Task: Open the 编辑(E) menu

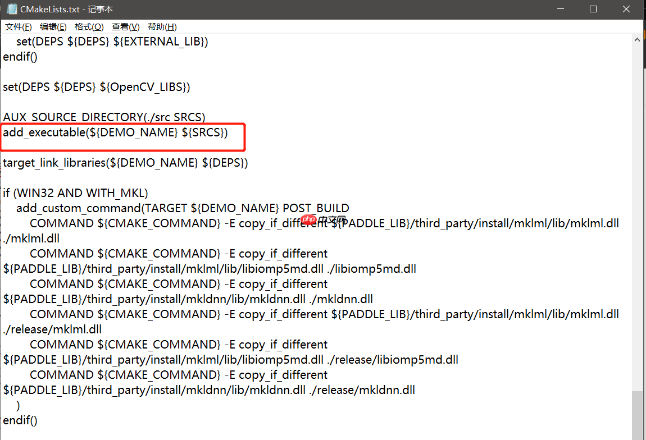Action: pyautogui.click(x=53, y=27)
